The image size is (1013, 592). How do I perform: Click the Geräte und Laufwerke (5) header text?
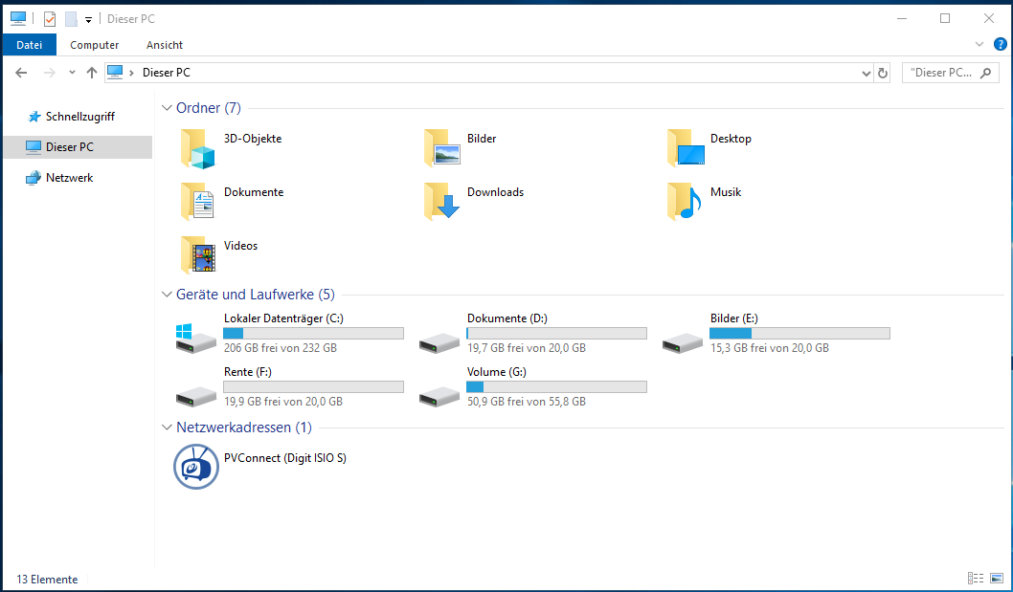tap(256, 295)
